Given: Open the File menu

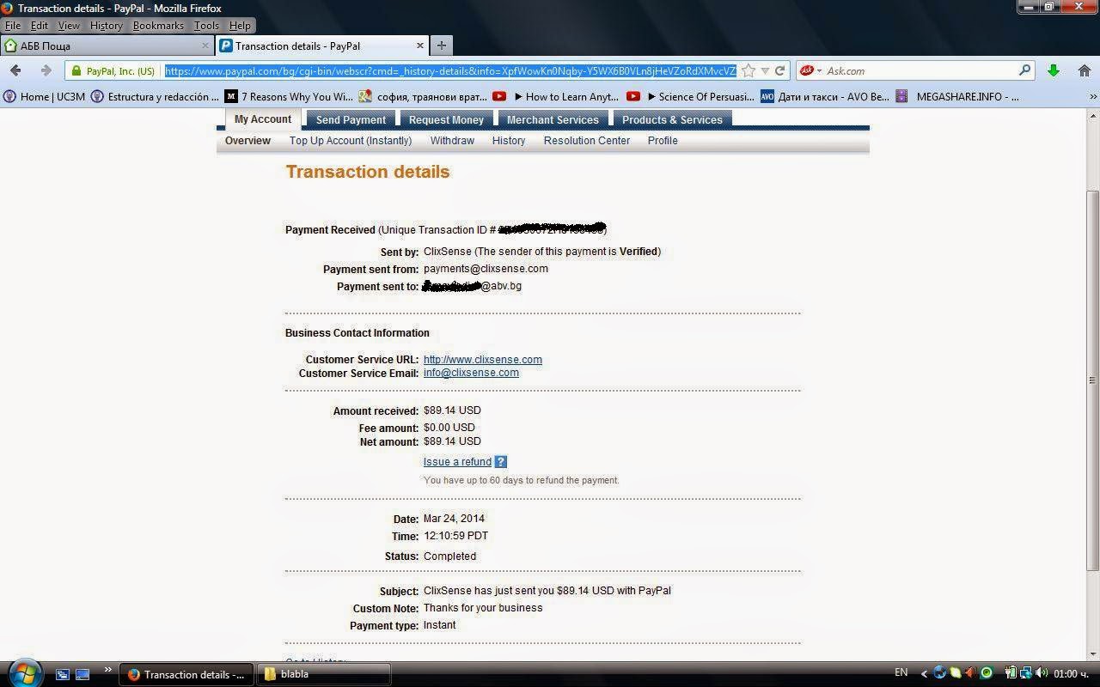Looking at the screenshot, I should [x=13, y=26].
